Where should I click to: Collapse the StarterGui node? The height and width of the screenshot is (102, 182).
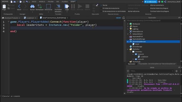tap(128, 49)
